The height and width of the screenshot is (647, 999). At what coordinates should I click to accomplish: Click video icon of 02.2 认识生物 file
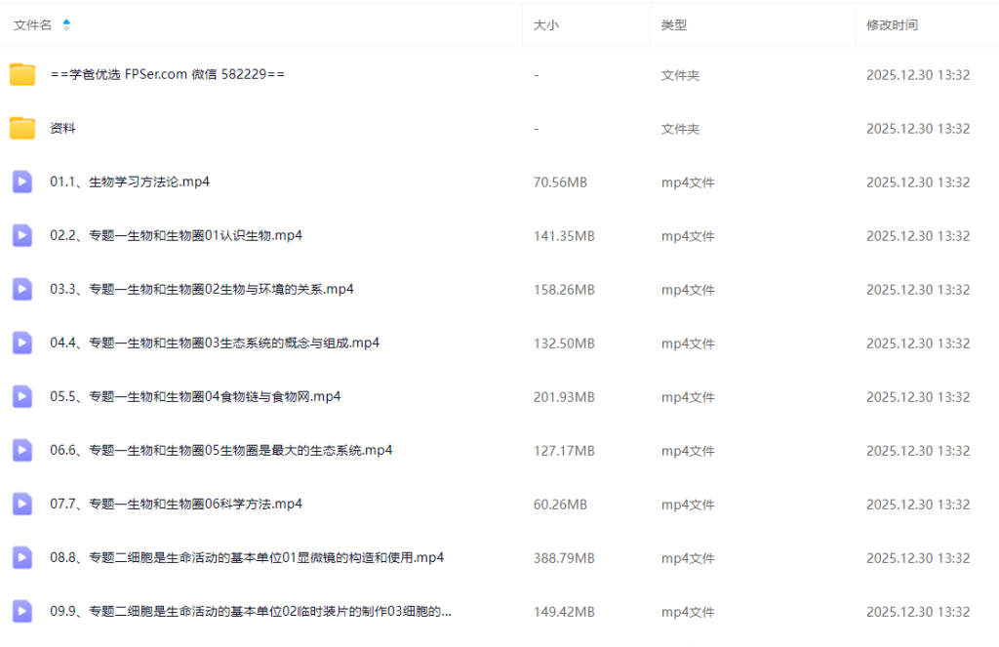pos(22,235)
